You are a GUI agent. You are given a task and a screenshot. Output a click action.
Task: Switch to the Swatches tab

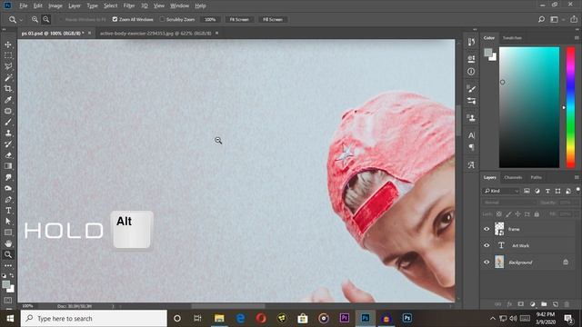512,38
